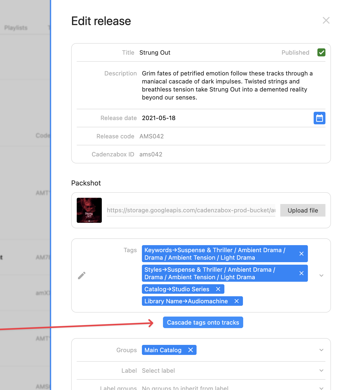Viewport: 349px width, 390px height.
Task: Expand the Groups dropdown chevron
Action: (321, 350)
